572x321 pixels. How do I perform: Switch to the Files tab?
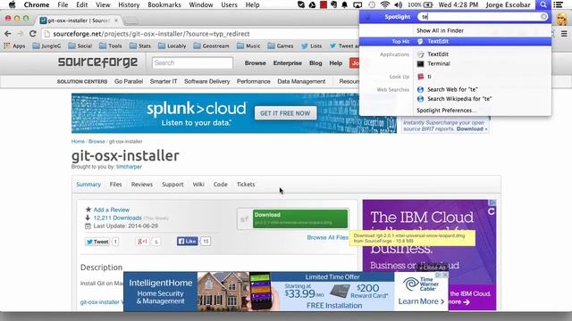point(115,185)
